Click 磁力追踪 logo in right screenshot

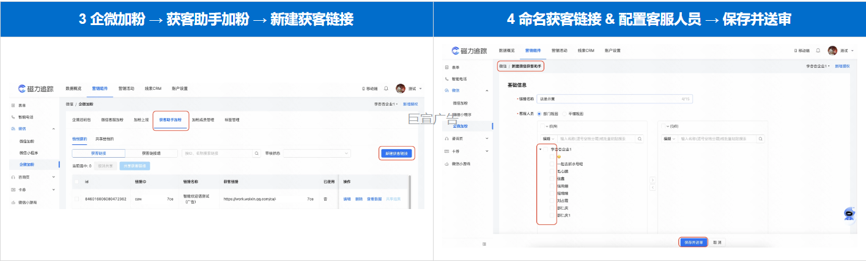coord(469,51)
